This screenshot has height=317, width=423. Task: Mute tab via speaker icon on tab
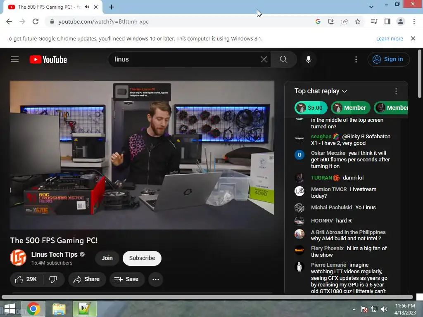(87, 7)
